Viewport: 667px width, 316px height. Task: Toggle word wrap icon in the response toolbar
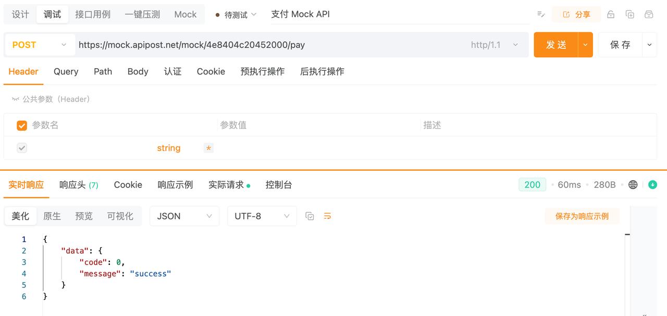(x=327, y=216)
